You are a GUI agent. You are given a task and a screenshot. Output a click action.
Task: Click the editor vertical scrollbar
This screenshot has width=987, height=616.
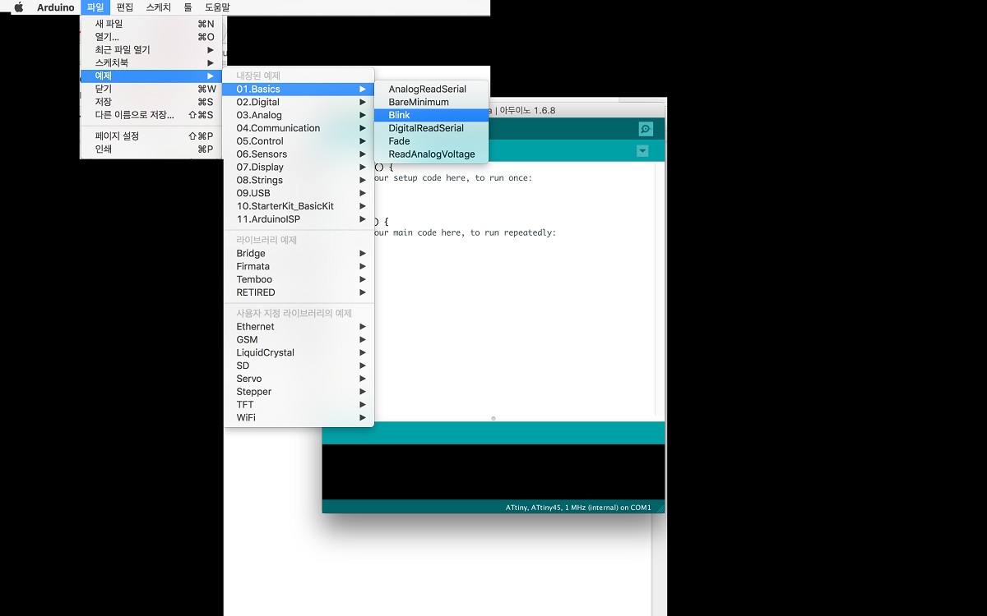pos(660,287)
